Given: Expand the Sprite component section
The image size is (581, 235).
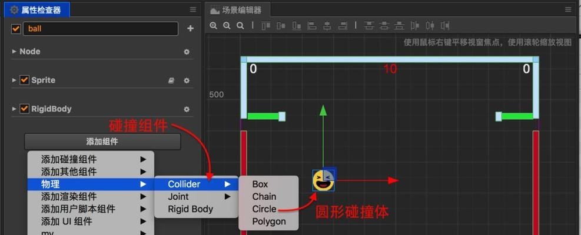Looking at the screenshot, I should click(x=14, y=80).
